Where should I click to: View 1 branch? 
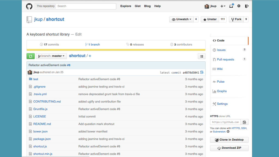[x=92, y=44]
